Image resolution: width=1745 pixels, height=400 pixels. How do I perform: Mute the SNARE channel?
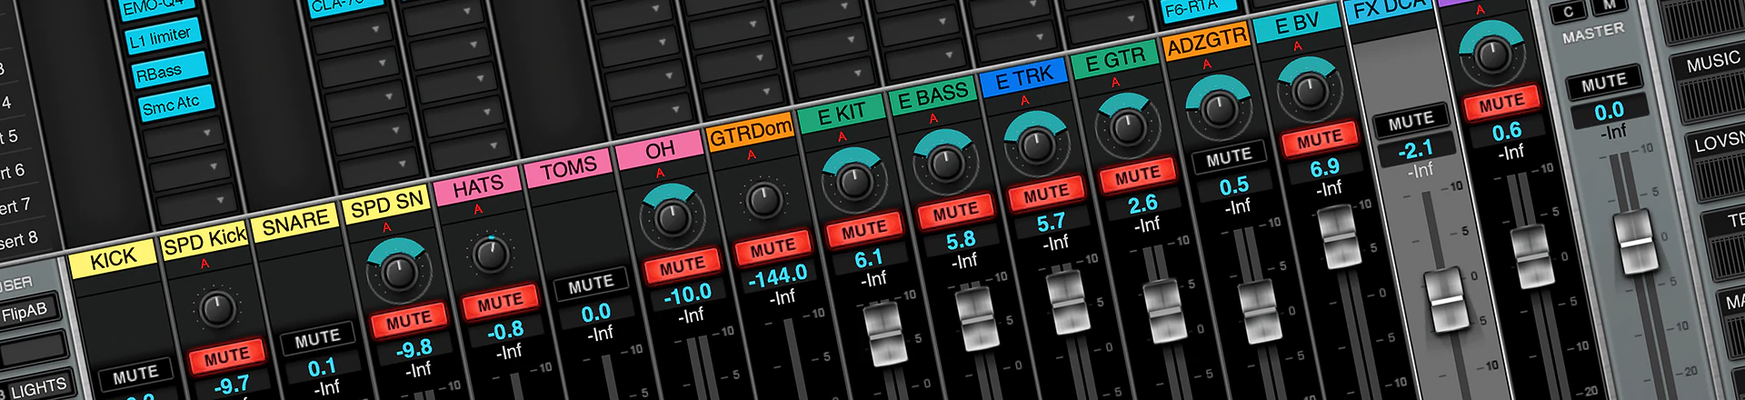[x=317, y=339]
